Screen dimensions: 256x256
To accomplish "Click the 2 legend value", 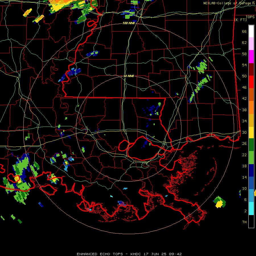I will coord(245,211).
